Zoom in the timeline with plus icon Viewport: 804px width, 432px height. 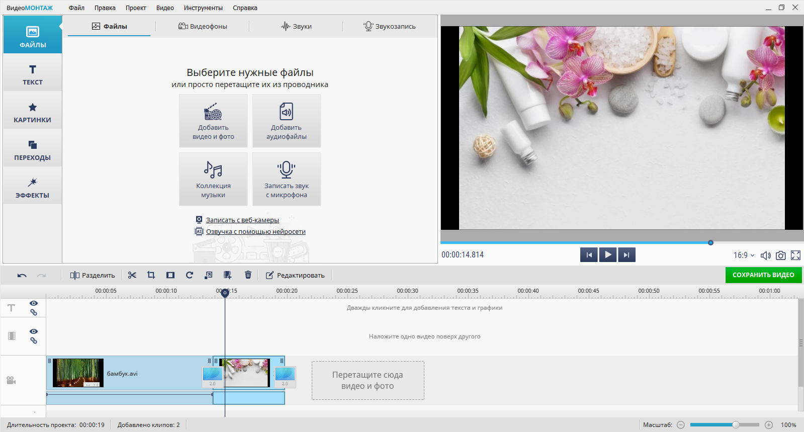click(769, 425)
